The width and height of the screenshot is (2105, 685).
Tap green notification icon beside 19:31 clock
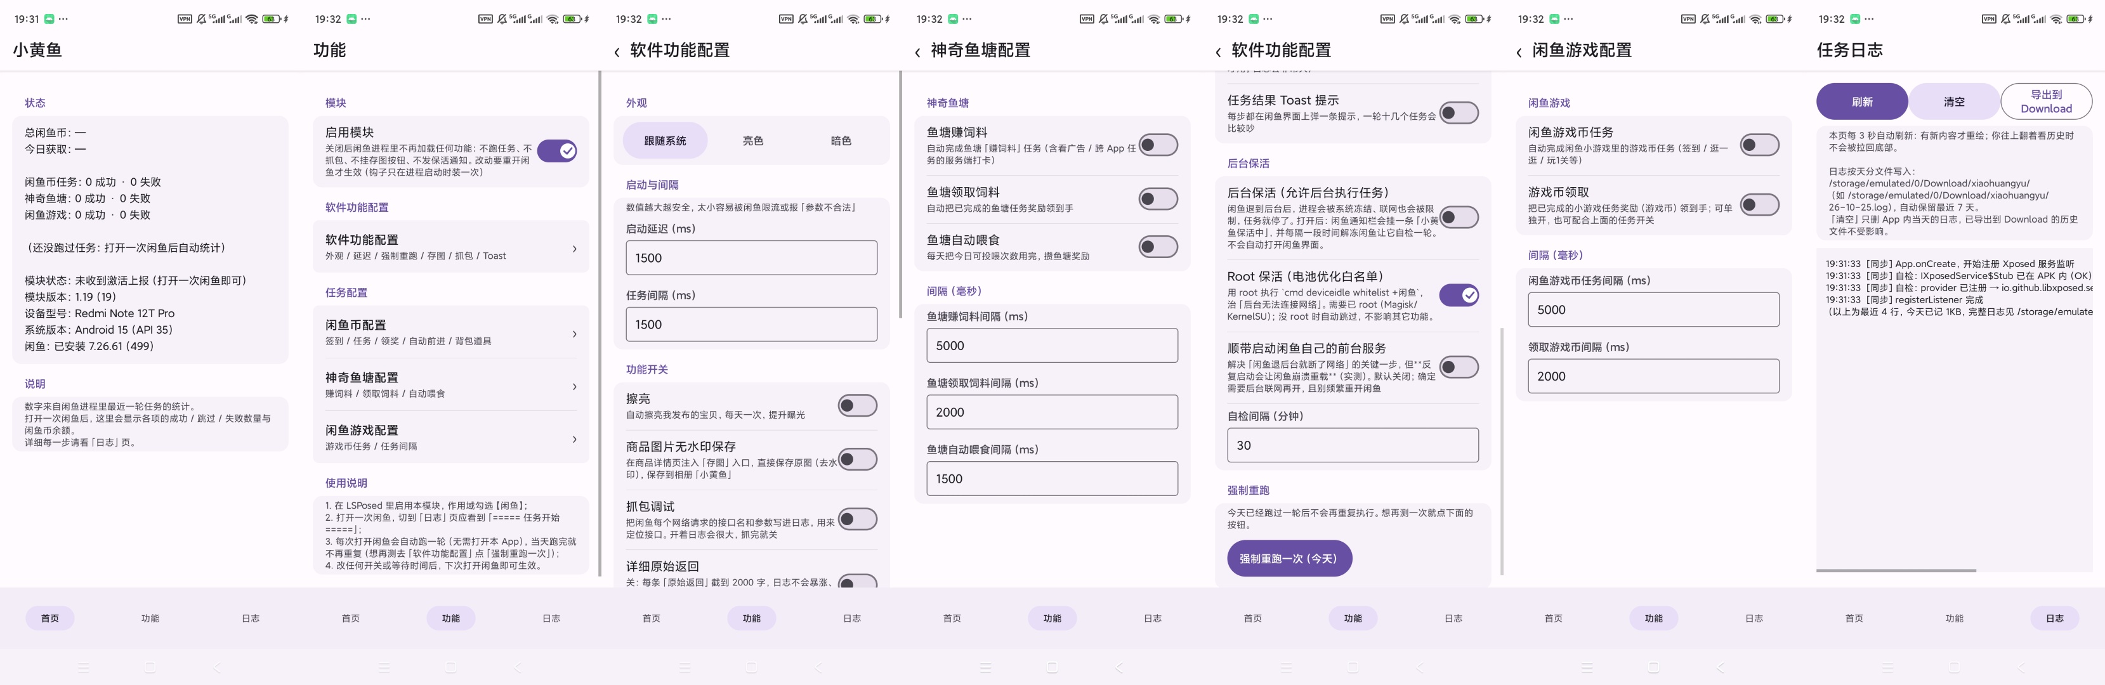click(x=49, y=19)
